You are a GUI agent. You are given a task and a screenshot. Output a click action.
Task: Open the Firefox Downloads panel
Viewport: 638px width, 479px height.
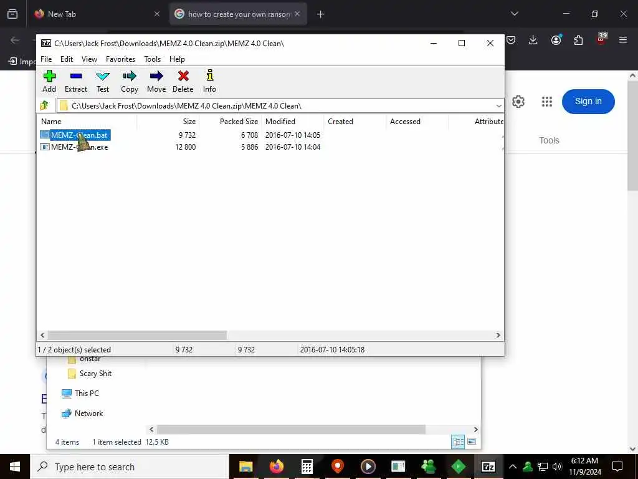(x=533, y=40)
